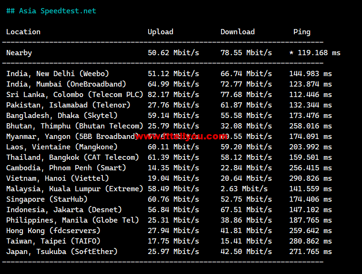This screenshot has height=274, width=362.
Task: Select the Nearby row label
Action: tap(19, 53)
